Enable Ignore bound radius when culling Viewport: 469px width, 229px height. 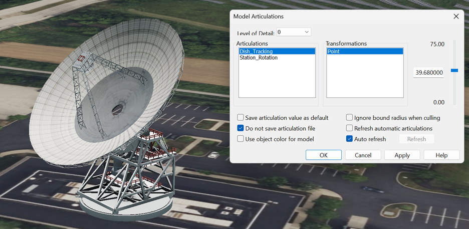pyautogui.click(x=349, y=118)
